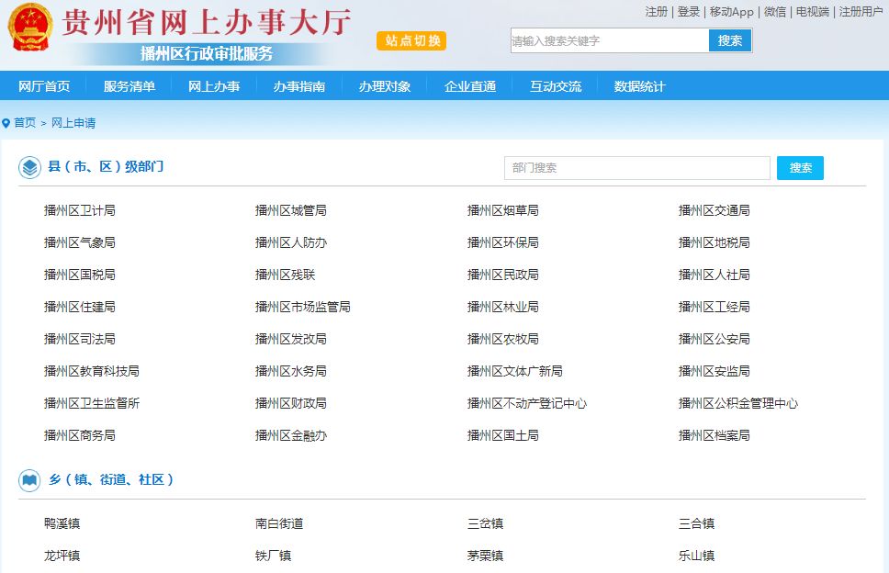
Task: Open the 网厅首页 menu item
Action: click(x=44, y=86)
